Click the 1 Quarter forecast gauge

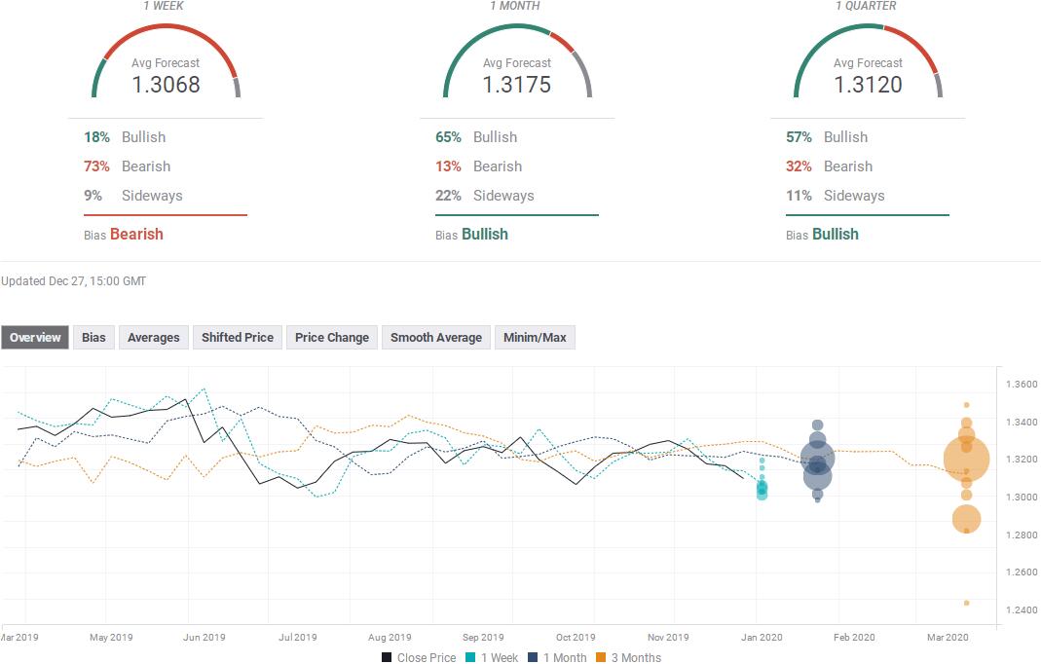[x=868, y=61]
